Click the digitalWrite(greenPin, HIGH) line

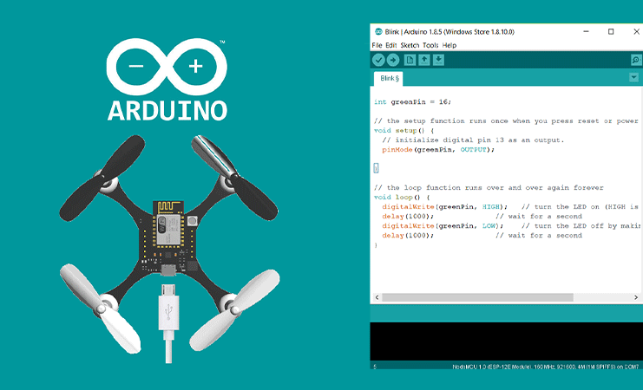click(x=445, y=207)
